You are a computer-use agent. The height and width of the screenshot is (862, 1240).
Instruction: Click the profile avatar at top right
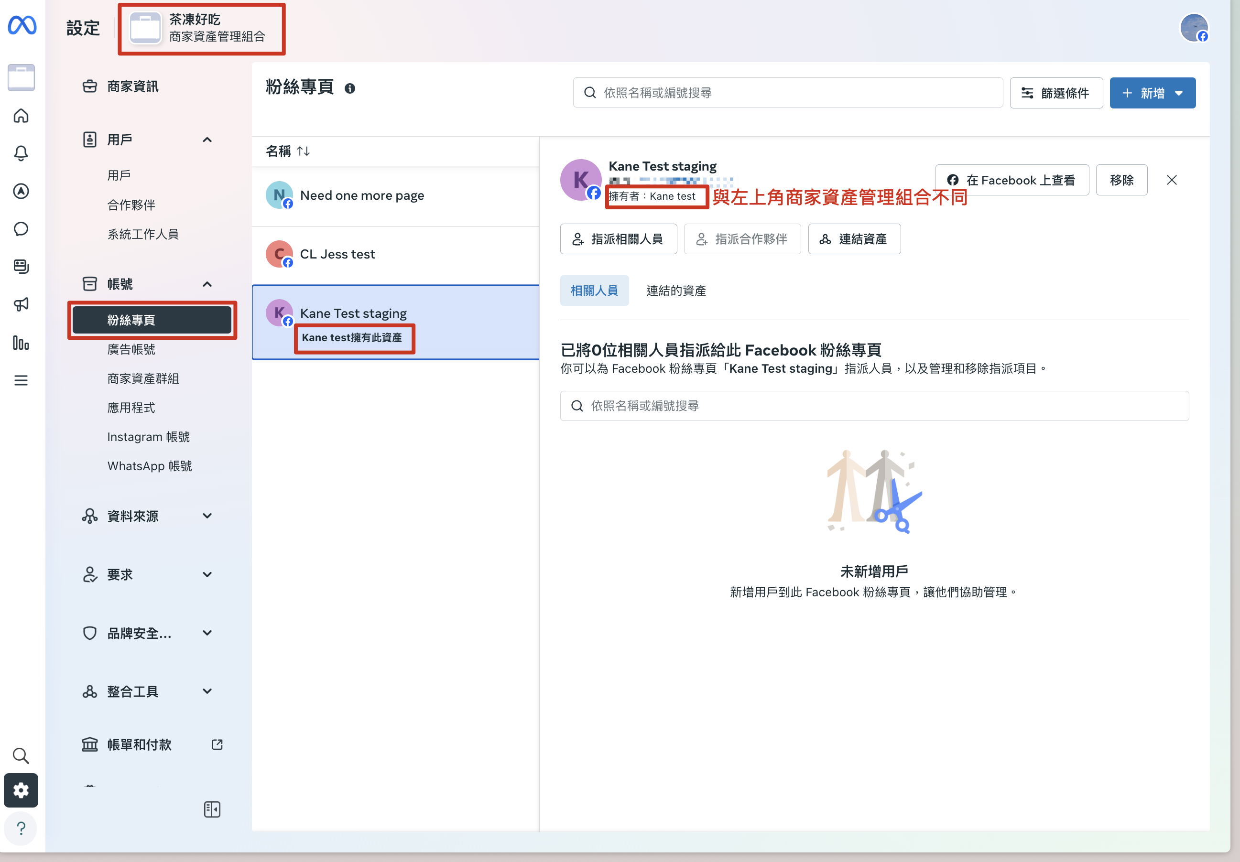(1194, 28)
